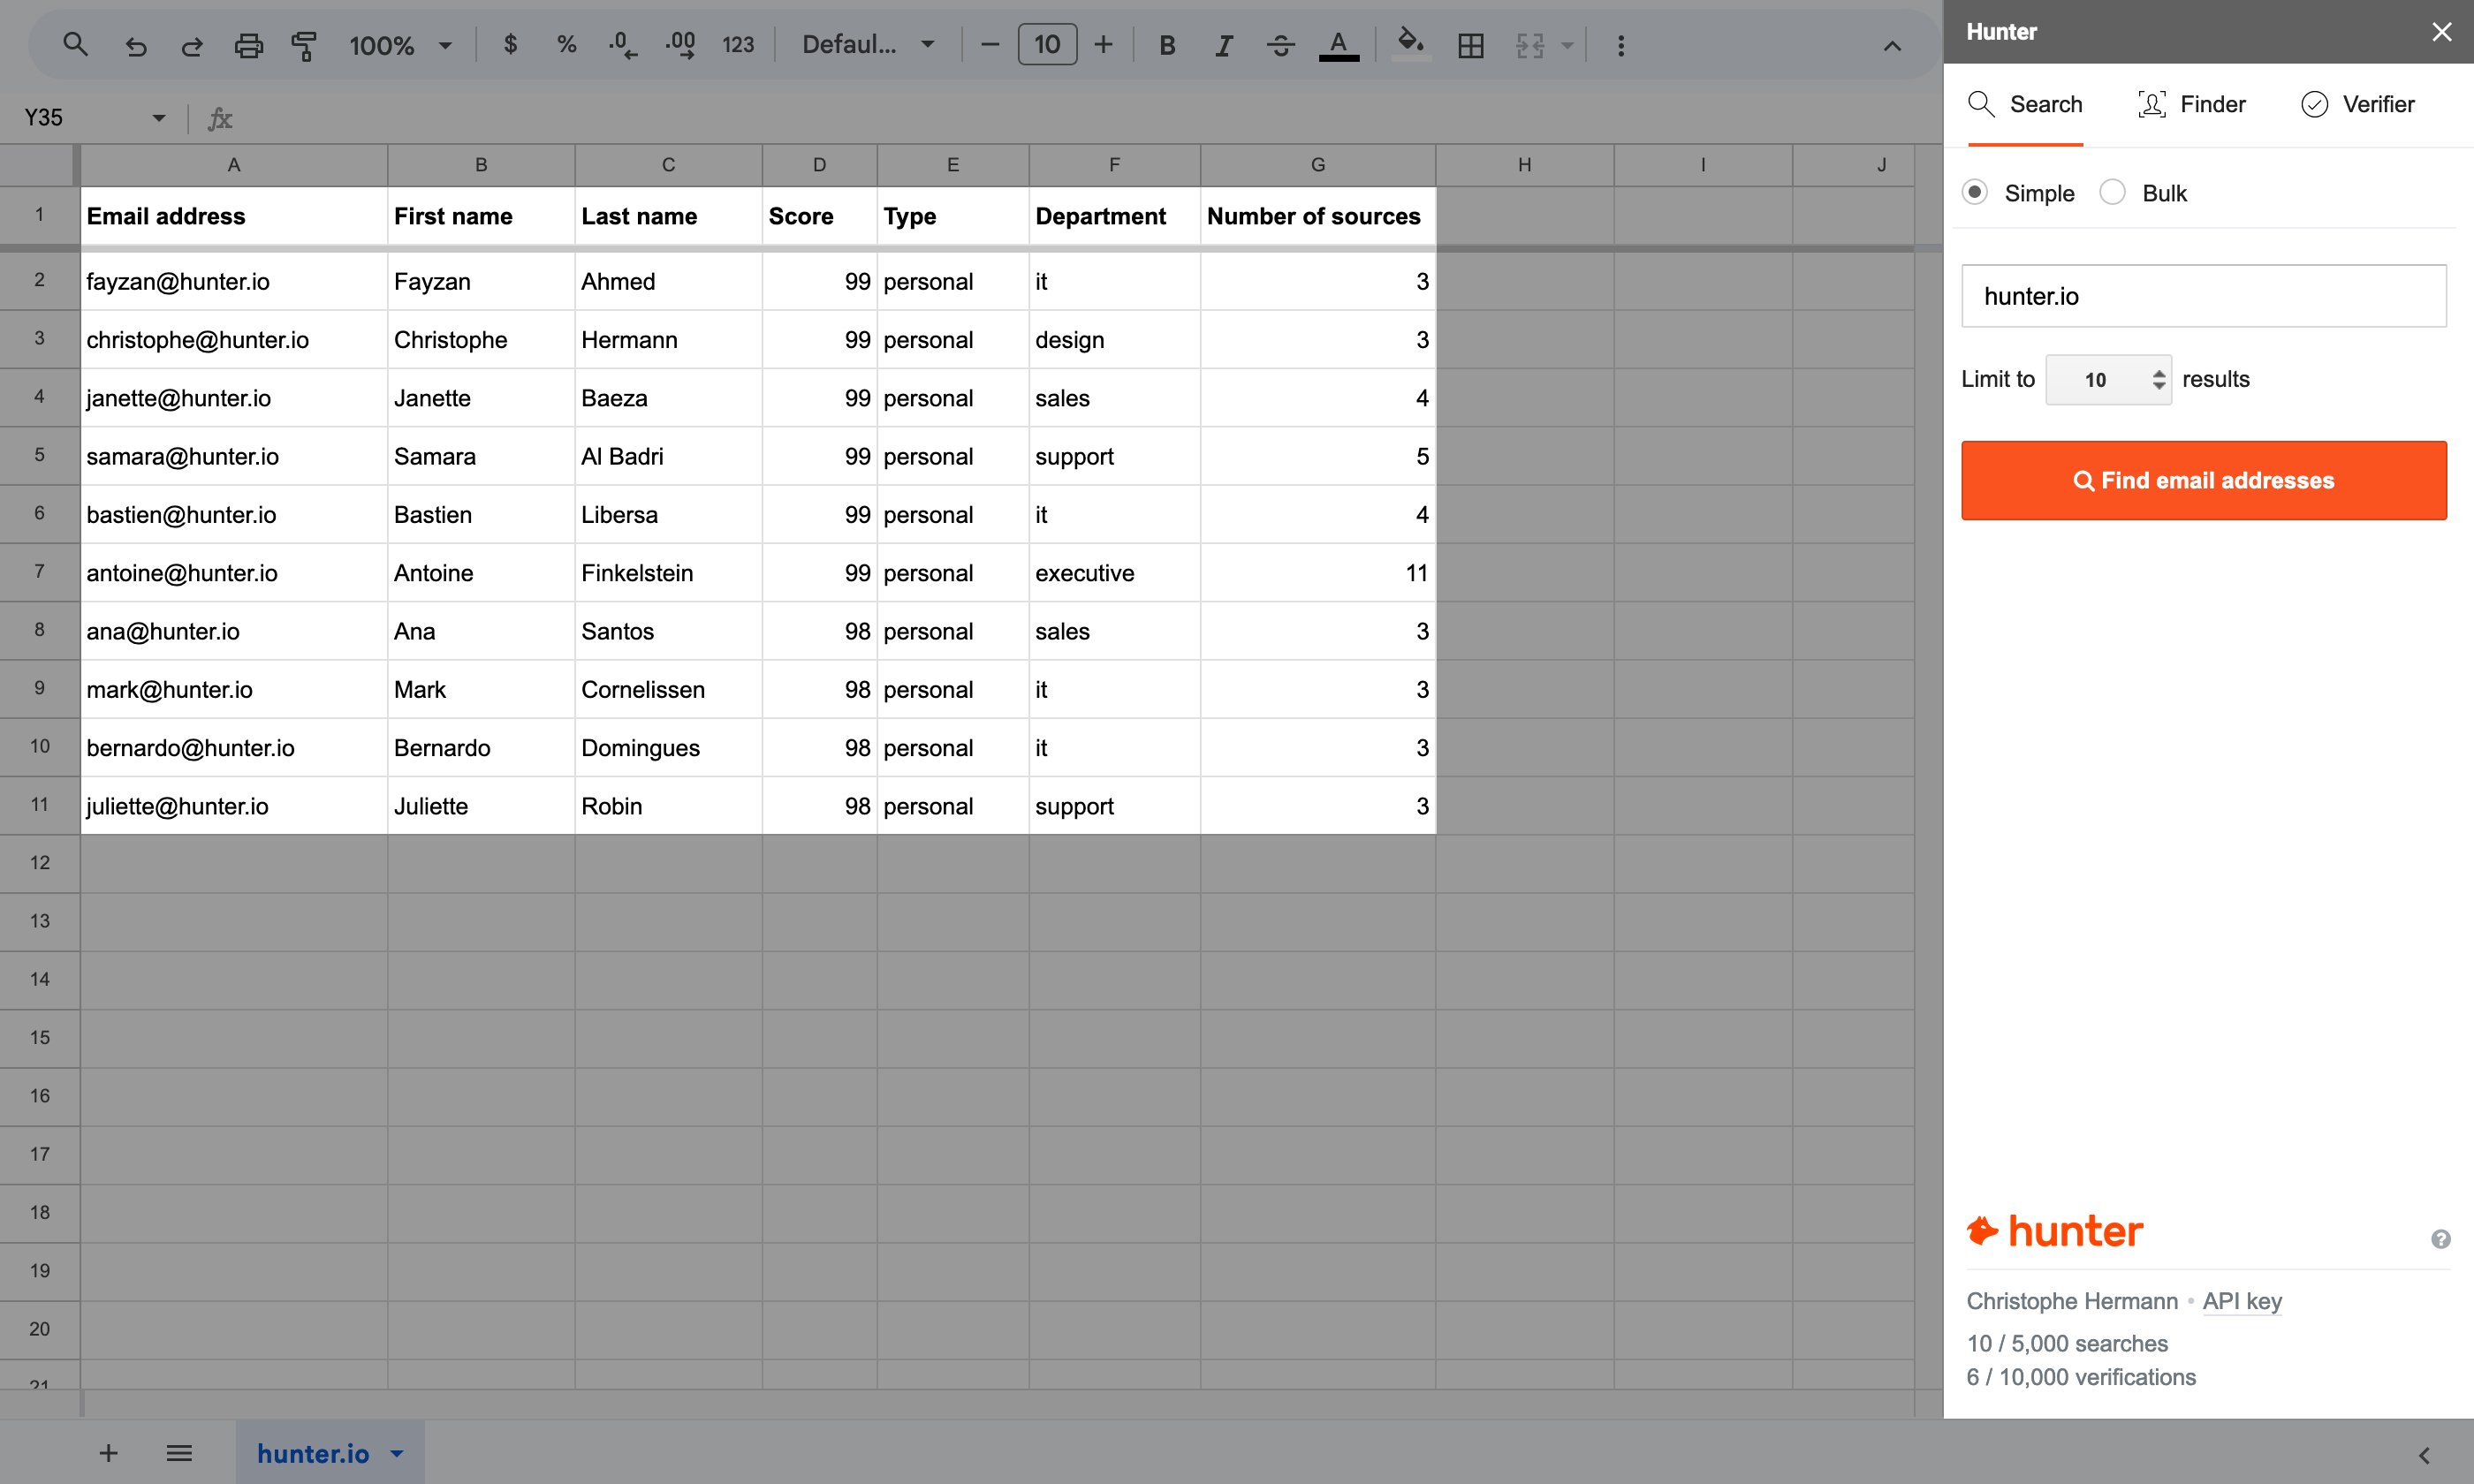Open the name box dropdown arrow

tap(158, 118)
